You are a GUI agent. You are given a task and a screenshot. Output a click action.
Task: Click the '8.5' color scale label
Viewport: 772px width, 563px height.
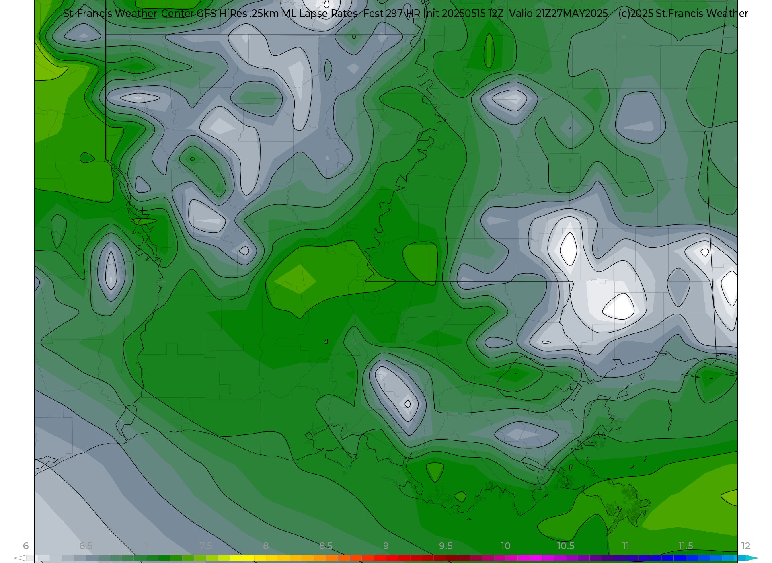click(326, 546)
